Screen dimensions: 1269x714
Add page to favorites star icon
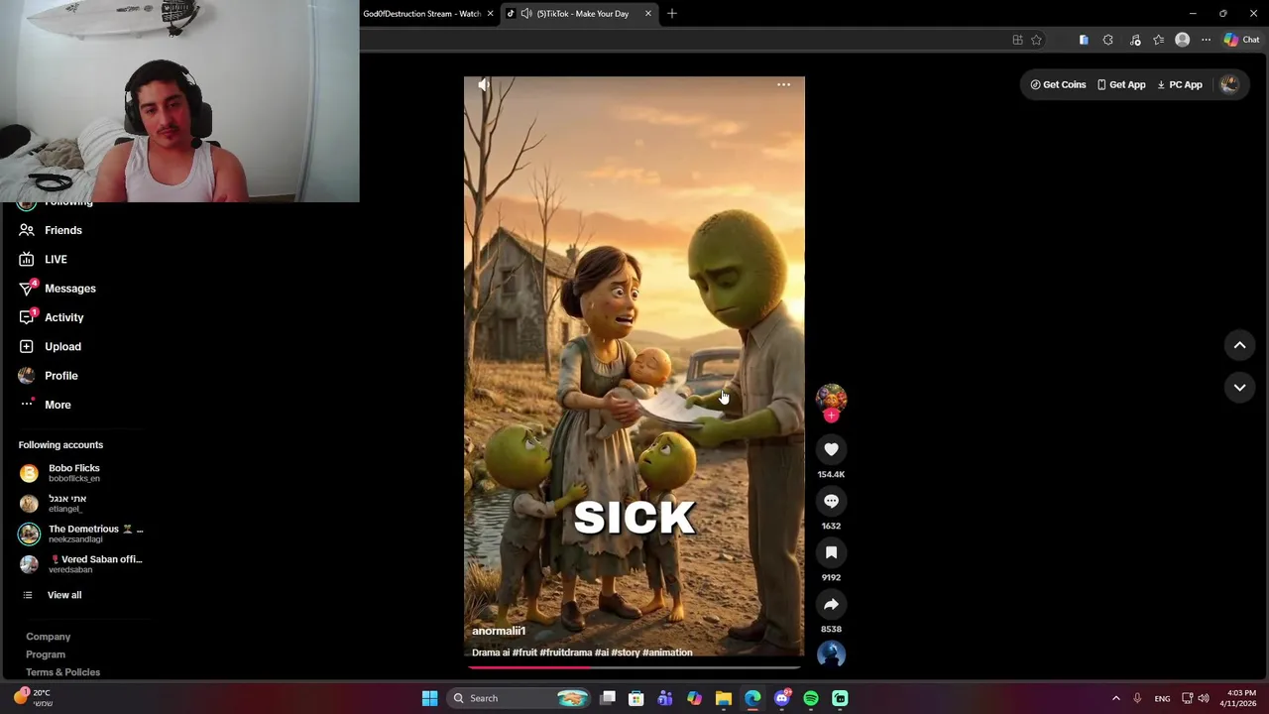[x=1036, y=40]
